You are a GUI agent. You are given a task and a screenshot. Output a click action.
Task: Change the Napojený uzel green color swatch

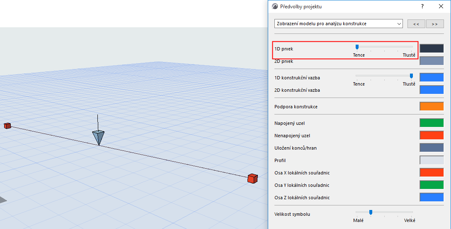point(432,123)
